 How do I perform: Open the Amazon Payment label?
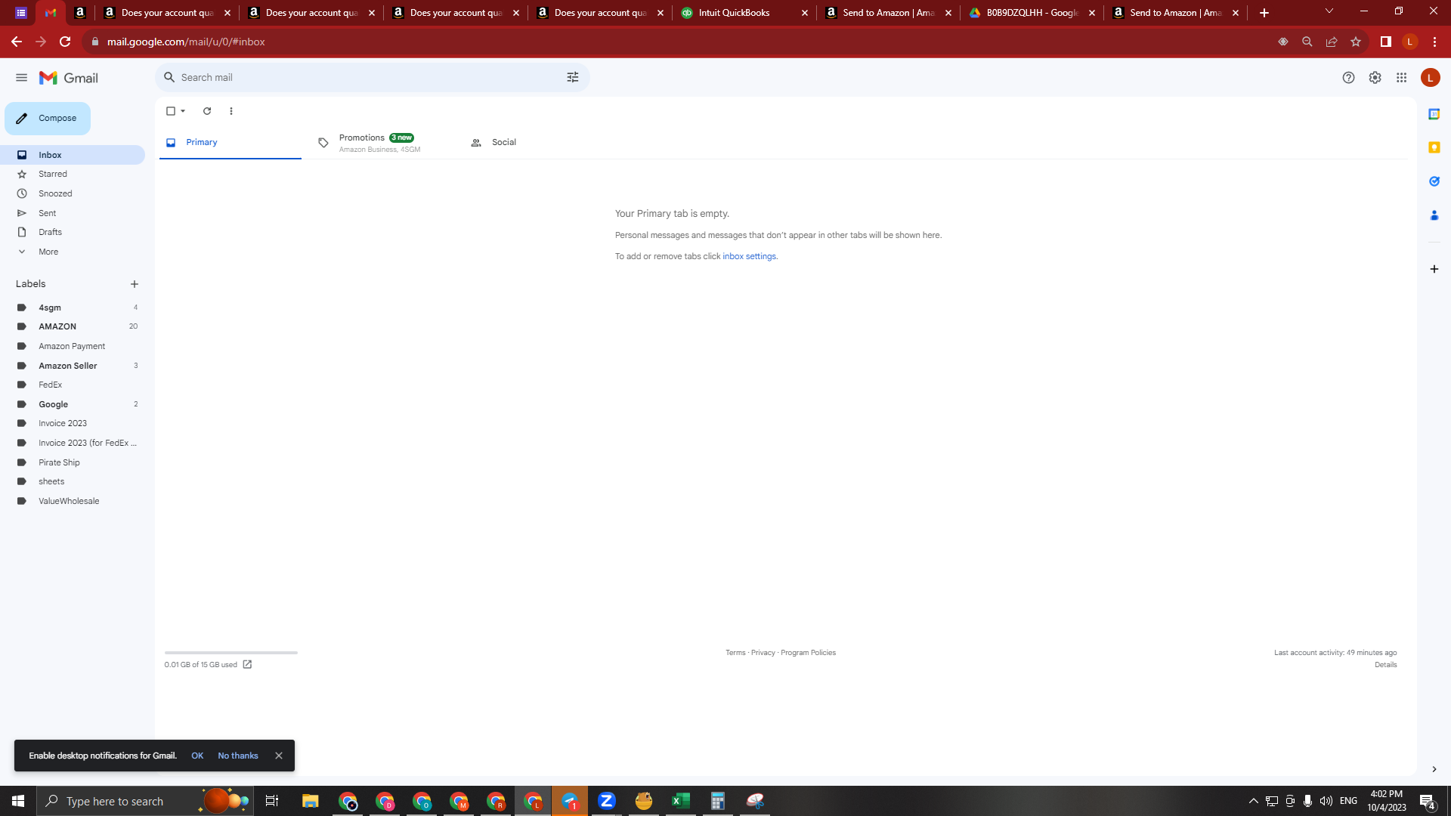tap(73, 346)
